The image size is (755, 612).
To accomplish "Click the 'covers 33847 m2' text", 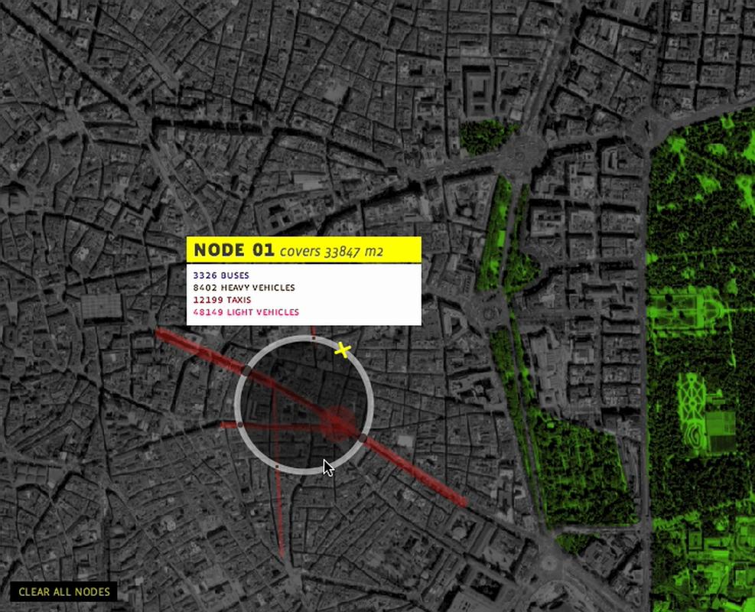I will (332, 252).
